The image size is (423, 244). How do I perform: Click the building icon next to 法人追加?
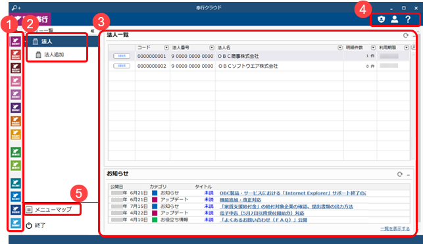[38, 55]
